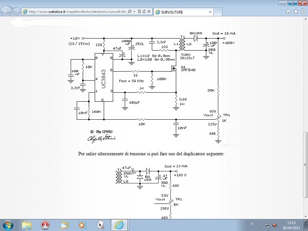This screenshot has height=231, width=308.
Task: Open the Windows Start menu
Action: coord(10,224)
